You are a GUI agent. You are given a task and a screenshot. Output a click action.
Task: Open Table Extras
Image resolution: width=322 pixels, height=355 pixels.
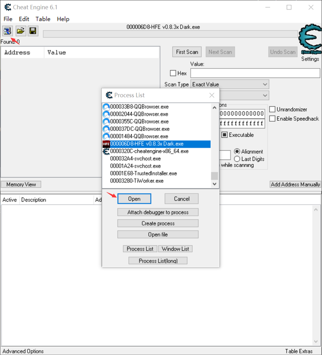point(298,351)
